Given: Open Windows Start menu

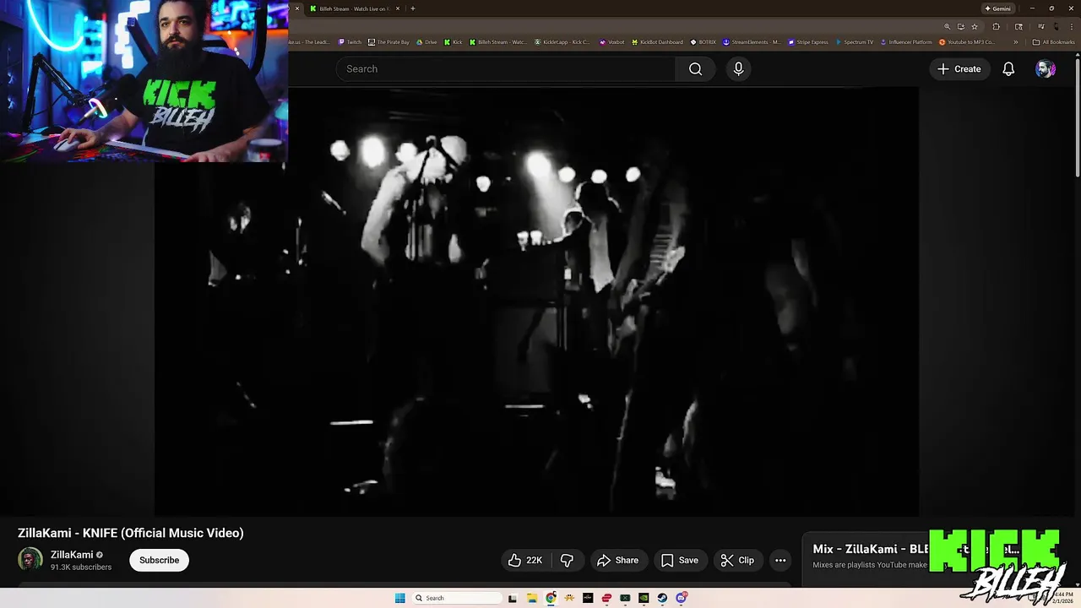Looking at the screenshot, I should click(x=399, y=598).
